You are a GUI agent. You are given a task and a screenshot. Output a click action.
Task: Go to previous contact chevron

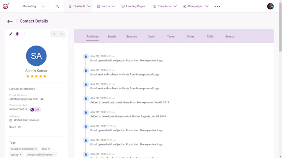click(54, 34)
